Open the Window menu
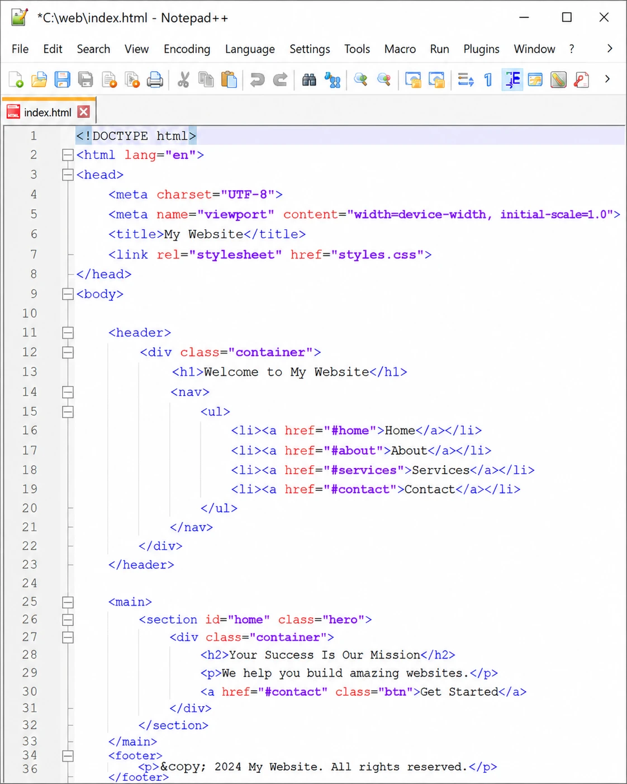The width and height of the screenshot is (627, 784). tap(534, 49)
